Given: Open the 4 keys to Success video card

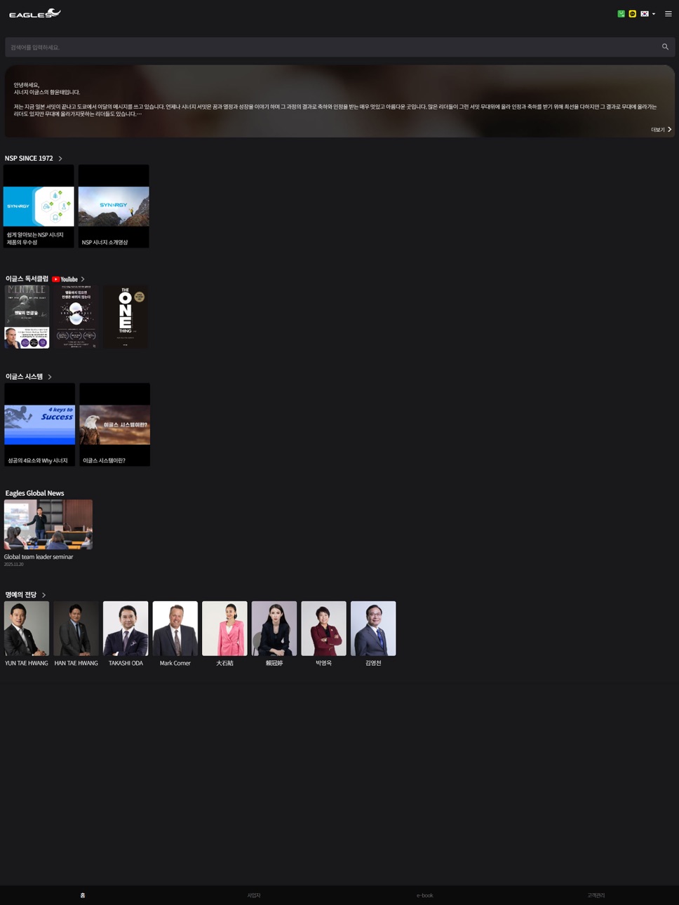Looking at the screenshot, I should pos(40,424).
